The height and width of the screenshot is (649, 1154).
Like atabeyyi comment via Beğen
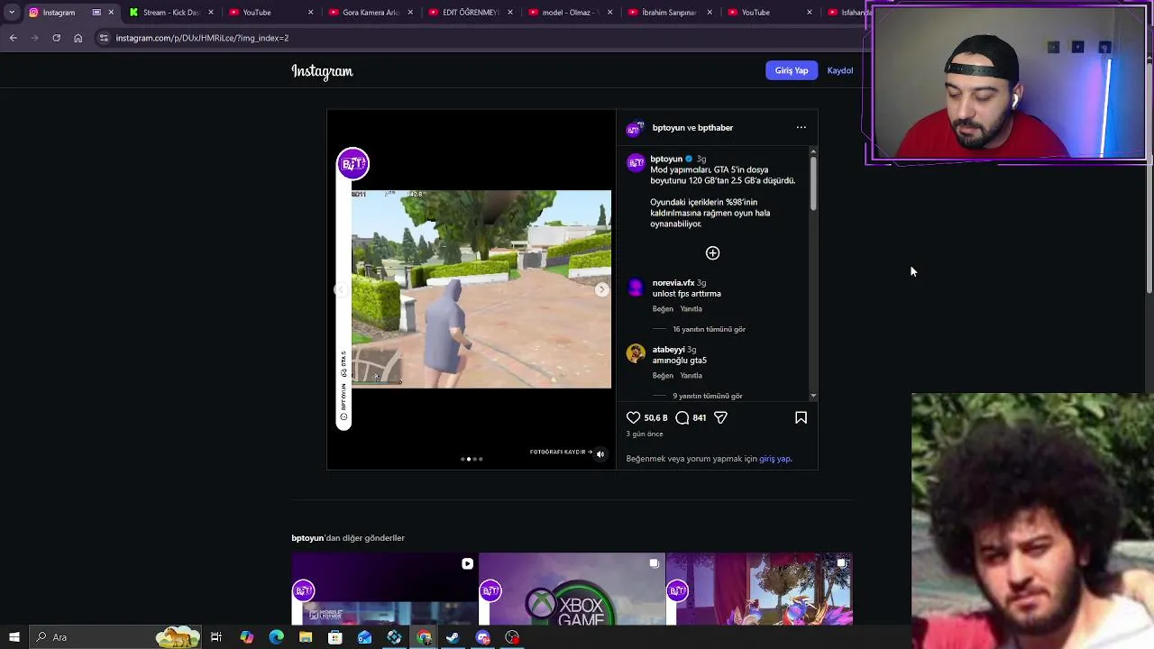[x=663, y=376]
